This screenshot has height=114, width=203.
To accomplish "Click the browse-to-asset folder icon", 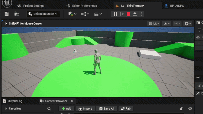I will pos(17,14).
